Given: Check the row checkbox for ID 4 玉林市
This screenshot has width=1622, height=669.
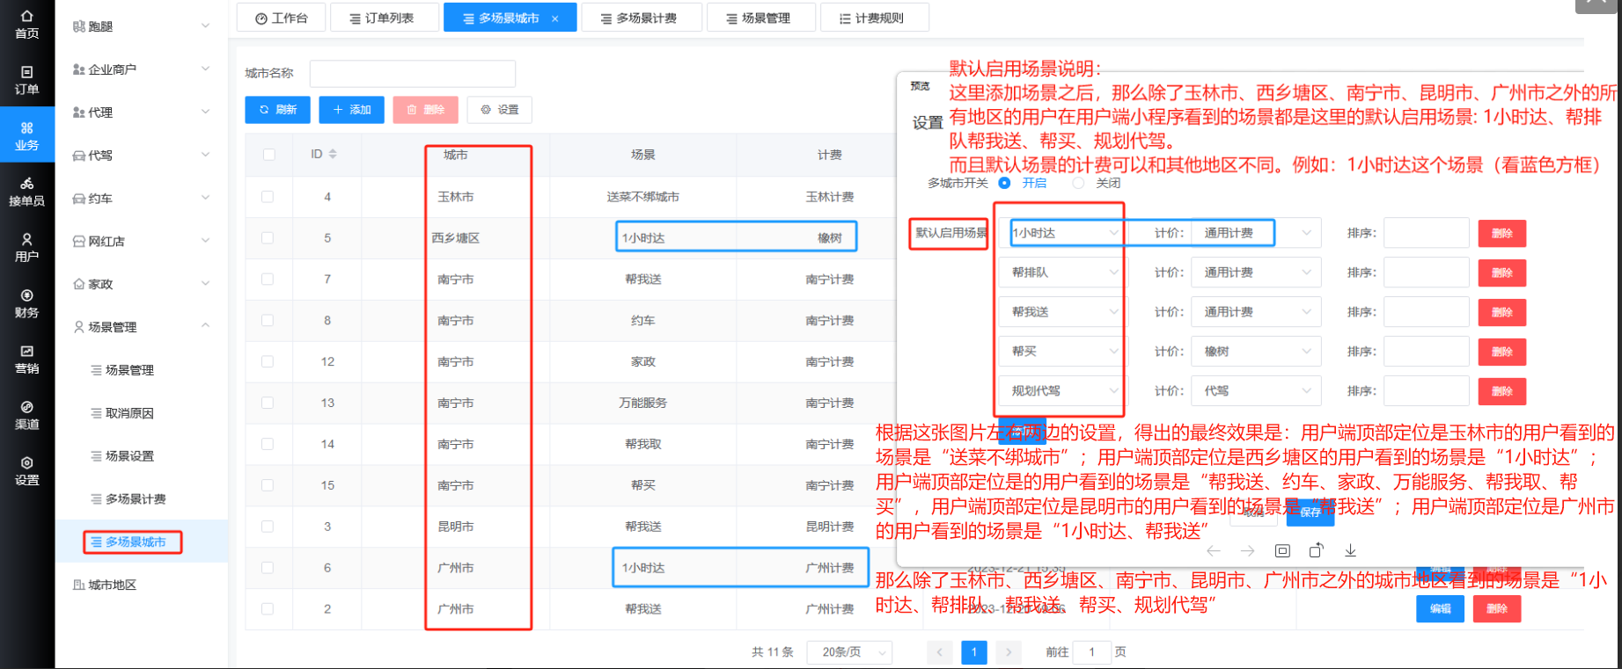Looking at the screenshot, I should pyautogui.click(x=268, y=197).
